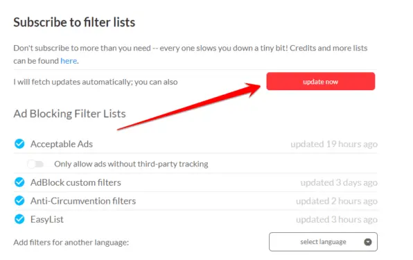
Task: Uncheck the Acceptable Ads checkbox
Action: click(19, 144)
